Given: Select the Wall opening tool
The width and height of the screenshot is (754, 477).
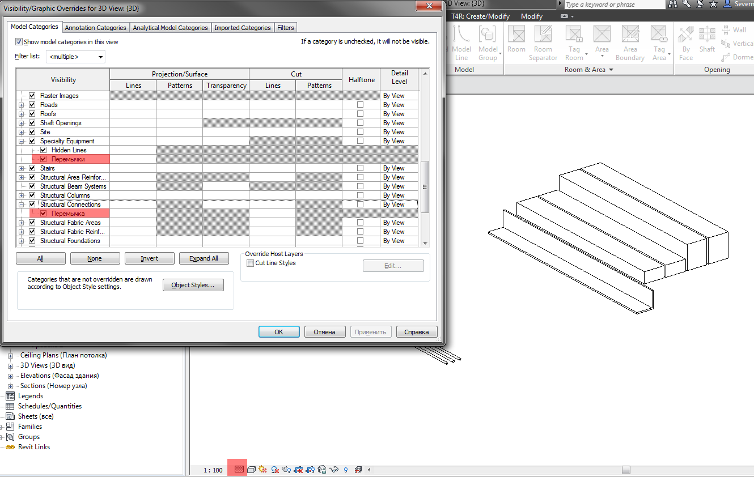Looking at the screenshot, I should (x=734, y=29).
